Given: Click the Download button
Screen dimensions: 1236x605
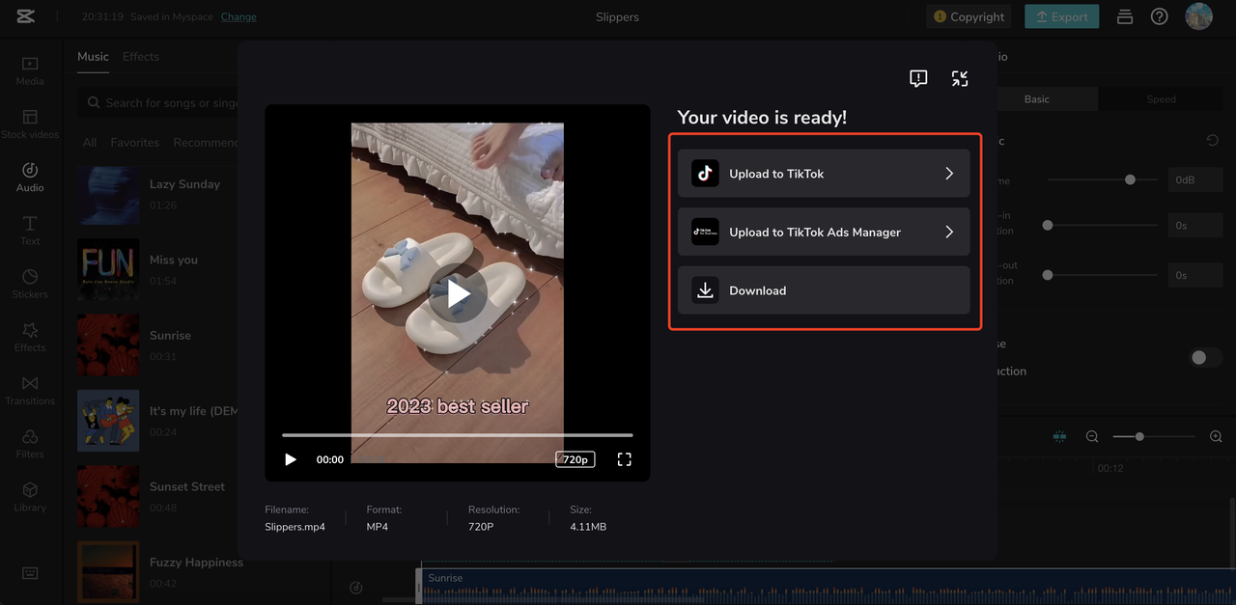Looking at the screenshot, I should [x=823, y=290].
